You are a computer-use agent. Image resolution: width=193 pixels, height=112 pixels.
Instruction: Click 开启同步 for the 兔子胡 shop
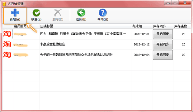162,55
